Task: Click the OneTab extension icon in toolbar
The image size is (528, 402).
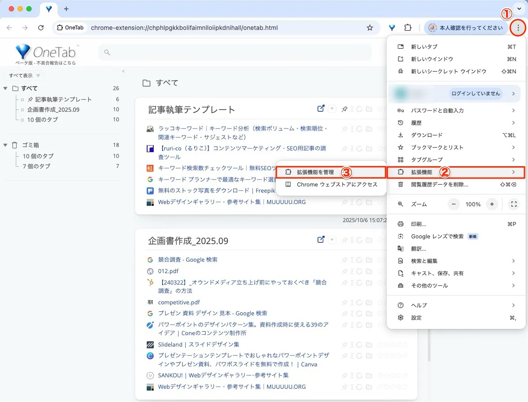Action: [392, 28]
